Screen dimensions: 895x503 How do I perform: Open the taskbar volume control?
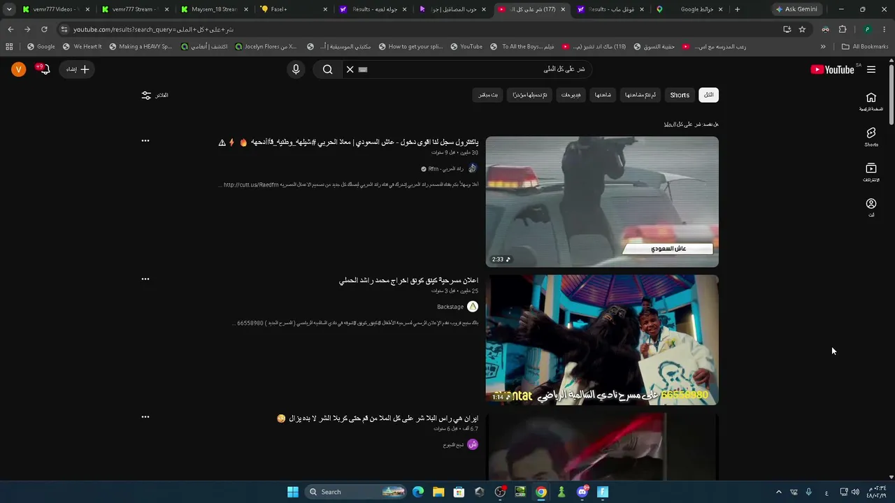point(855,492)
